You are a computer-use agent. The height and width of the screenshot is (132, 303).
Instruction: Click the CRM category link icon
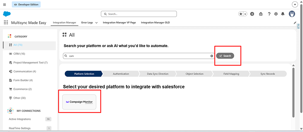point(10,54)
